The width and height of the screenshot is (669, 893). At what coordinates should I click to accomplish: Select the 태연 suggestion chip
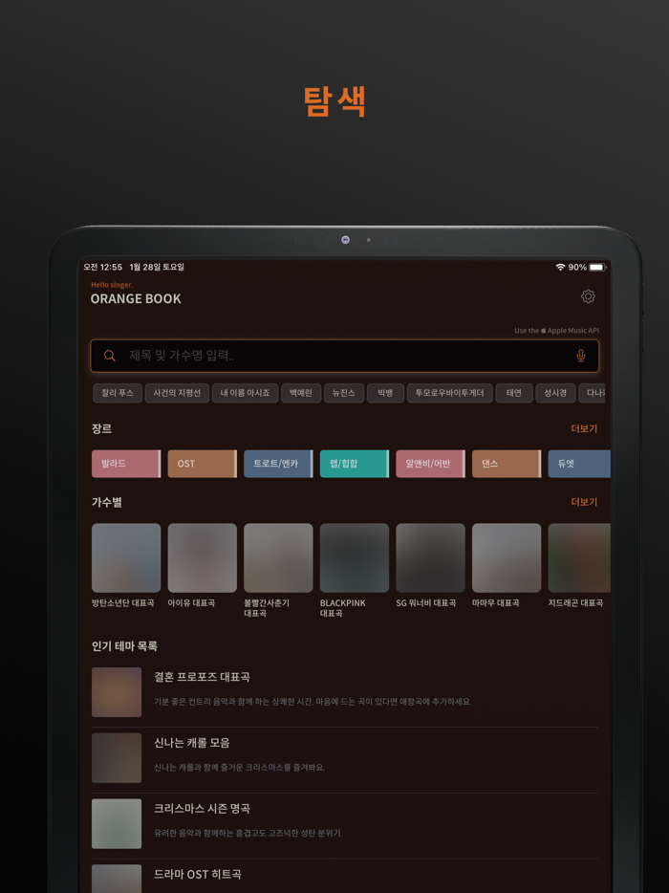click(514, 393)
